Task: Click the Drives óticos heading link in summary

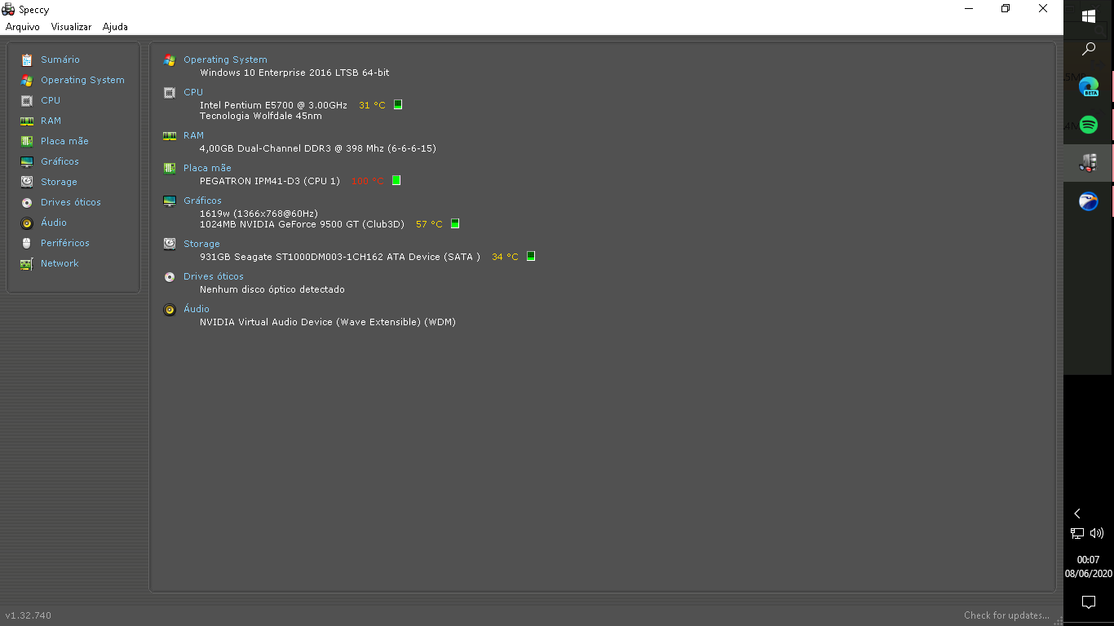Action: (214, 276)
